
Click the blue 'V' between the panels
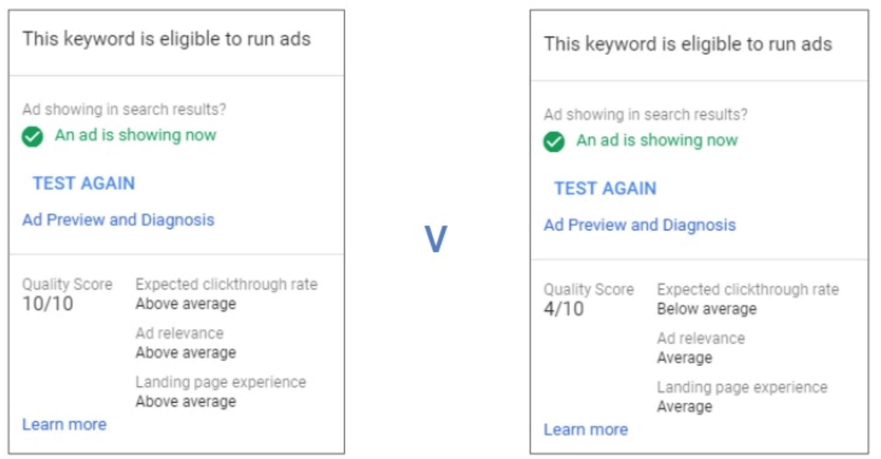click(436, 238)
